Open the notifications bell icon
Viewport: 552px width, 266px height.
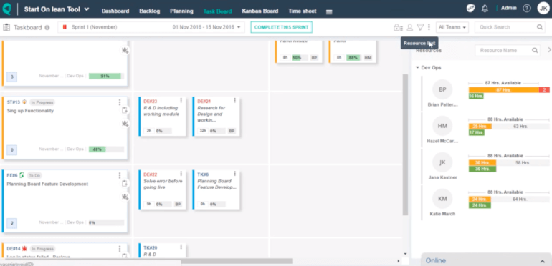(485, 9)
